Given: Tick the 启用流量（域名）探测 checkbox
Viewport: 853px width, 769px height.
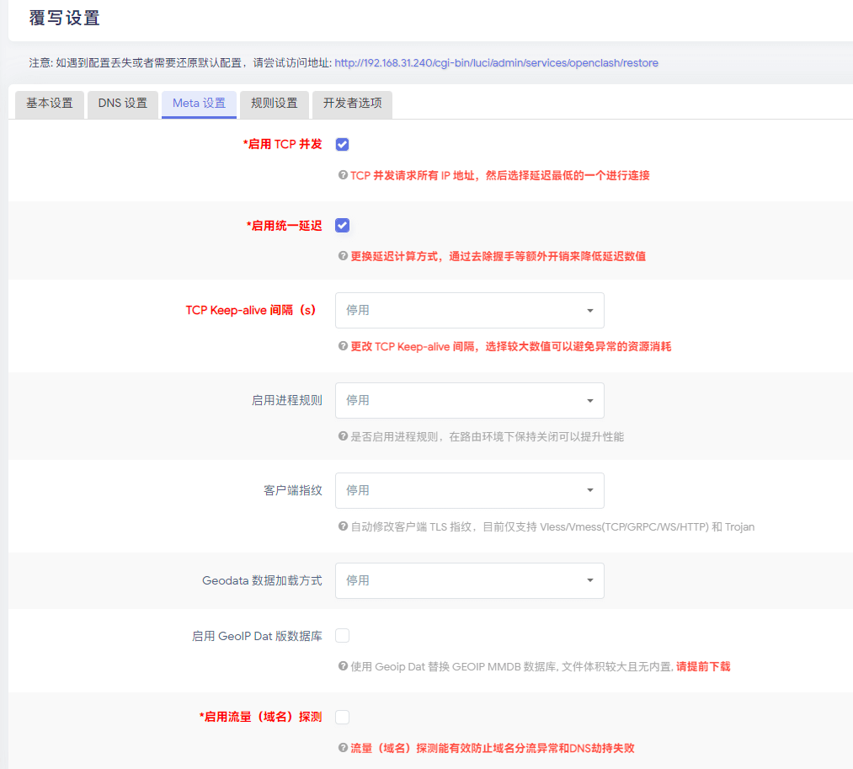Looking at the screenshot, I should (342, 717).
